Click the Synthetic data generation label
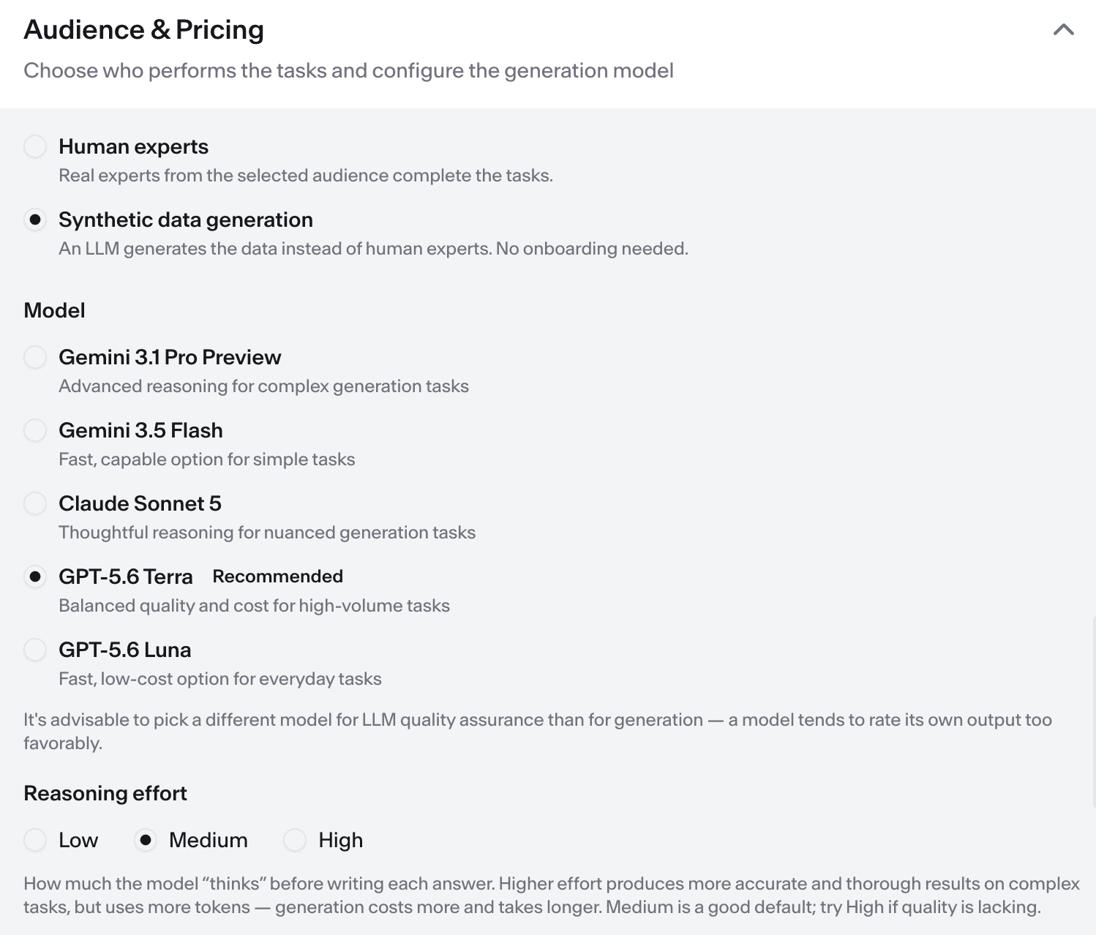 tap(186, 219)
